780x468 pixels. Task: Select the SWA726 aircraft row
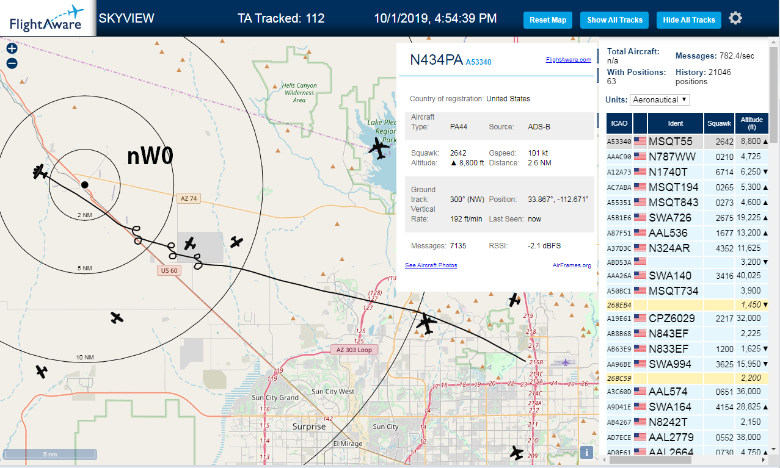point(688,217)
